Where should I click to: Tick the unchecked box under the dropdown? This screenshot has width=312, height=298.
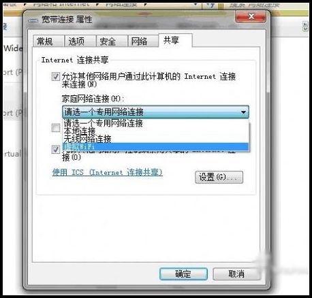click(x=56, y=128)
